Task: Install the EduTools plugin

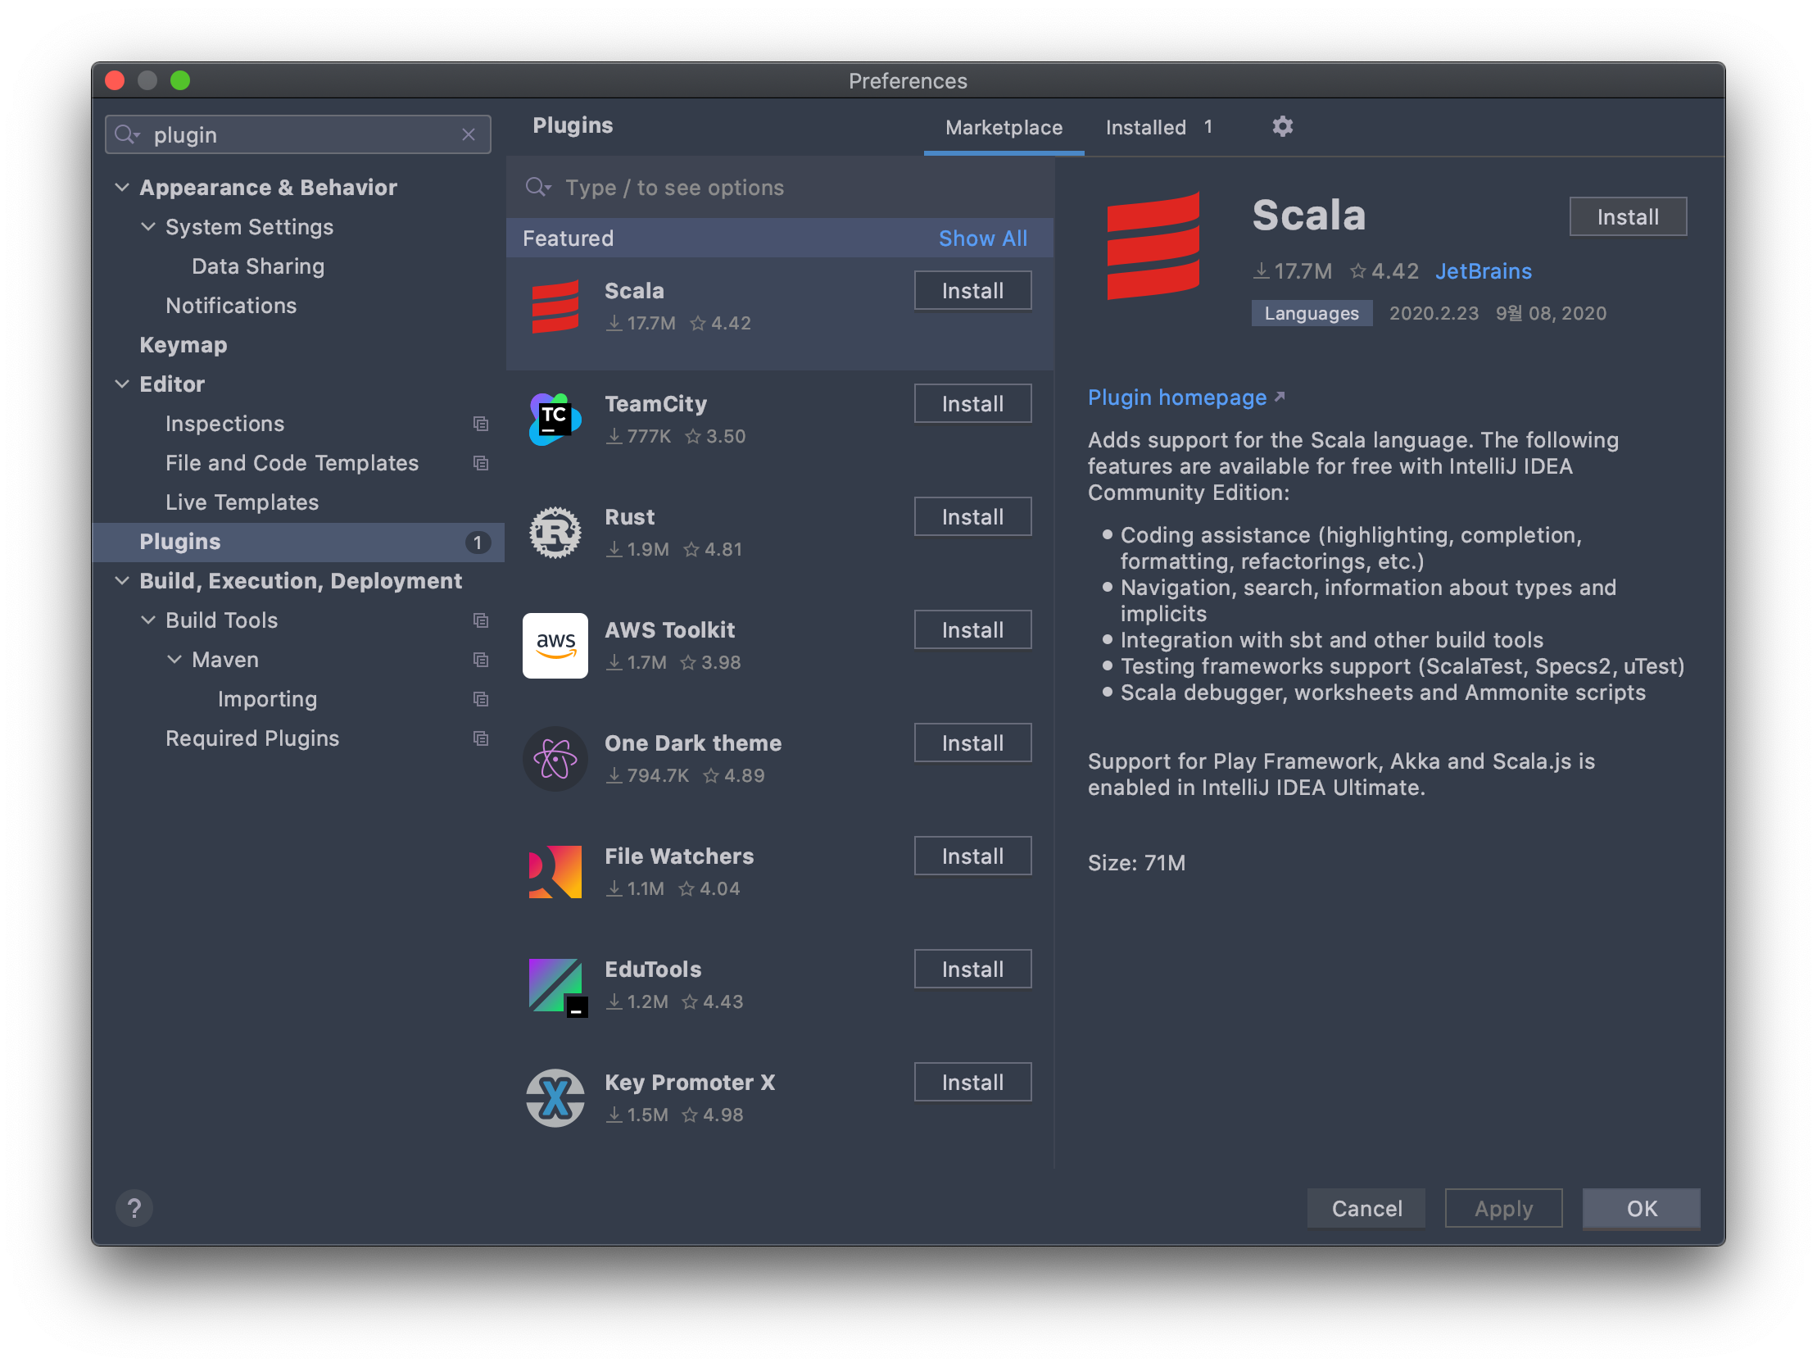Action: point(972,970)
